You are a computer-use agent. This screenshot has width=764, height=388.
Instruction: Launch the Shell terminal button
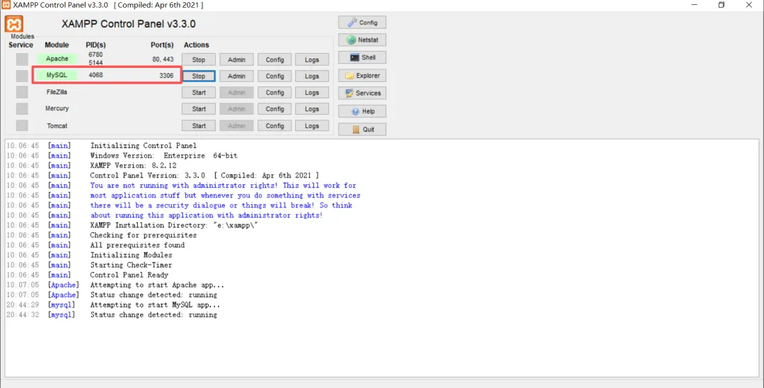click(362, 57)
